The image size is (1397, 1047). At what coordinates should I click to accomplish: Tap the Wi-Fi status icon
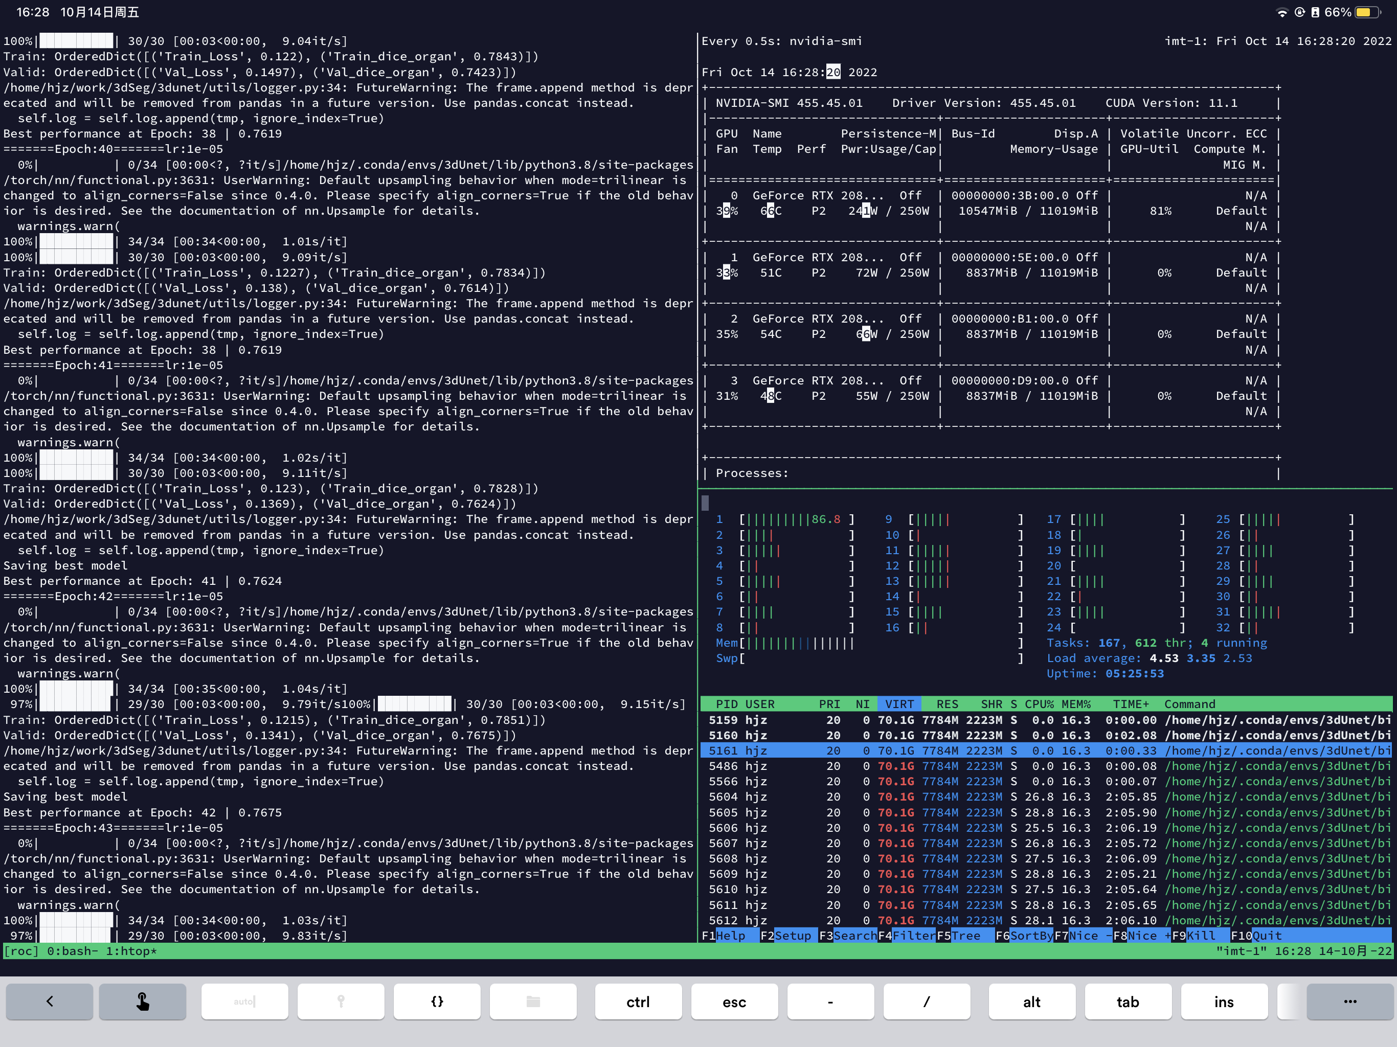tap(1282, 13)
